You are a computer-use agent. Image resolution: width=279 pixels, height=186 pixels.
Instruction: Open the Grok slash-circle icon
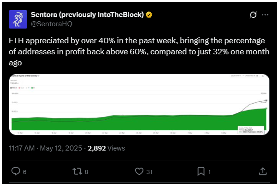253,15
